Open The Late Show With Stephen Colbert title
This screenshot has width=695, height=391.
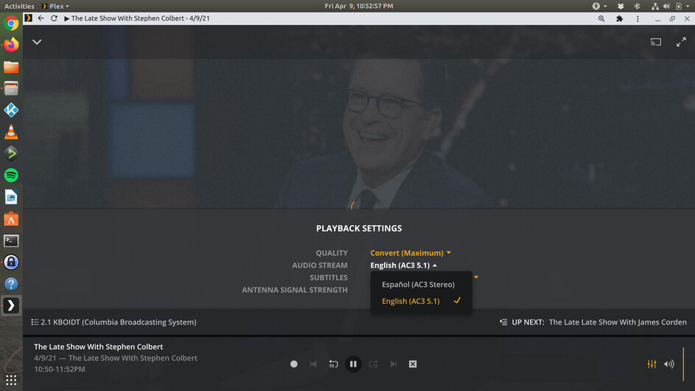pyautogui.click(x=99, y=347)
